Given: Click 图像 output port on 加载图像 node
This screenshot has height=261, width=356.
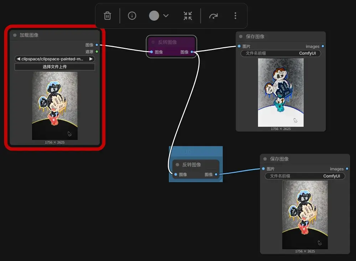Looking at the screenshot, I should coord(97,45).
